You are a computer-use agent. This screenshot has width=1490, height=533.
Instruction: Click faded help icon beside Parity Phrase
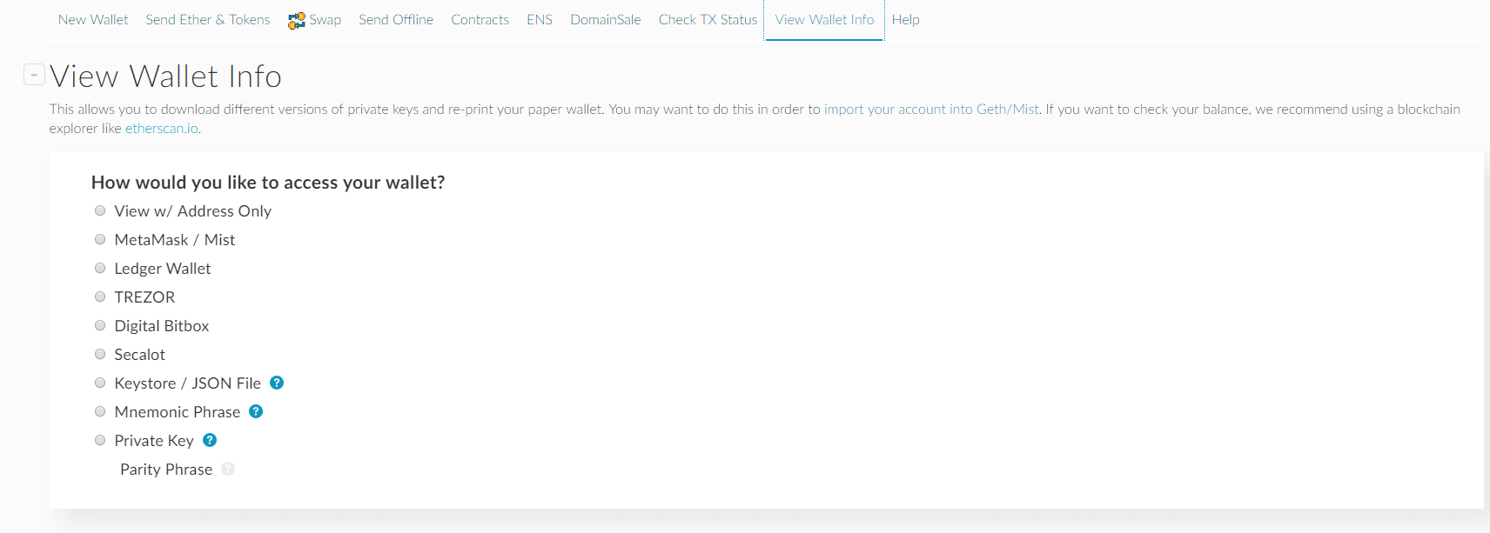(x=228, y=469)
